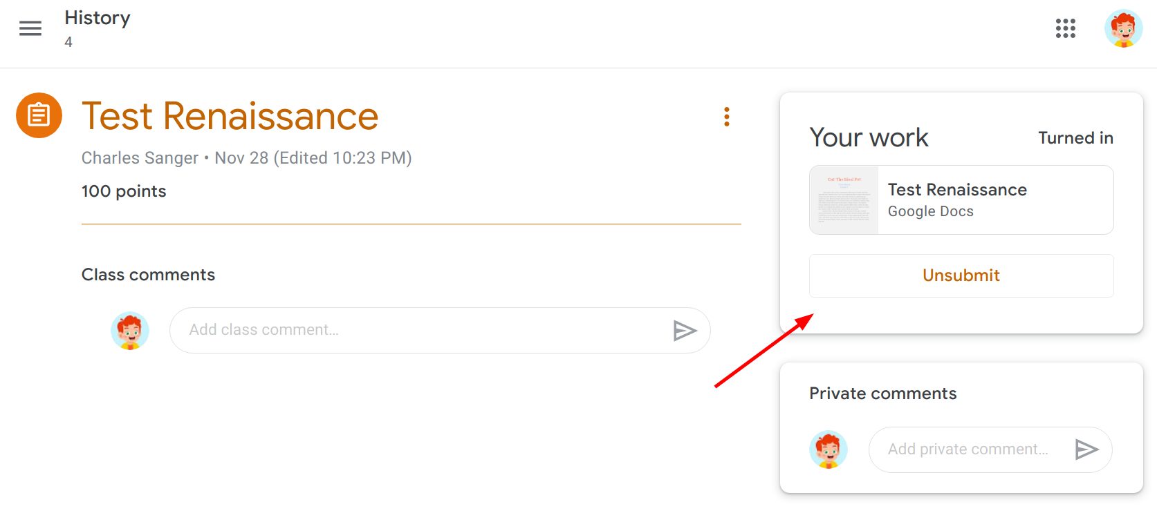Send the private comment
1157x513 pixels.
(1088, 449)
